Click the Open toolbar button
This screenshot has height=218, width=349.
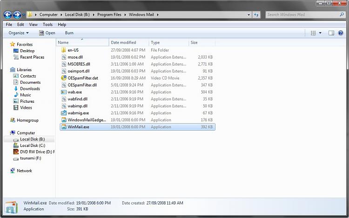click(x=47, y=33)
